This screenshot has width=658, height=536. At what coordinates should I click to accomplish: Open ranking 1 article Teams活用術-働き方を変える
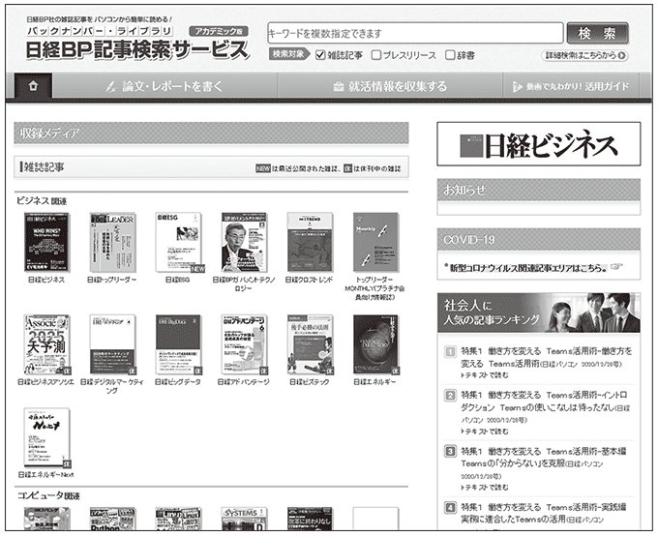546,357
